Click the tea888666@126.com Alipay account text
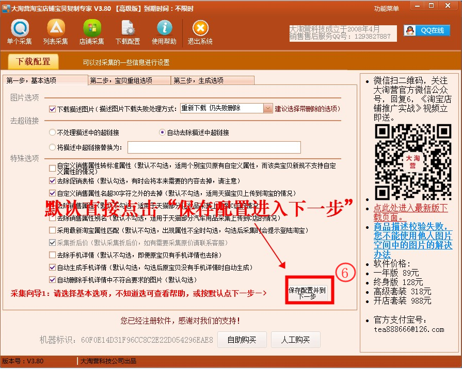Viewport: 462px width, 369px height. pyautogui.click(x=409, y=329)
